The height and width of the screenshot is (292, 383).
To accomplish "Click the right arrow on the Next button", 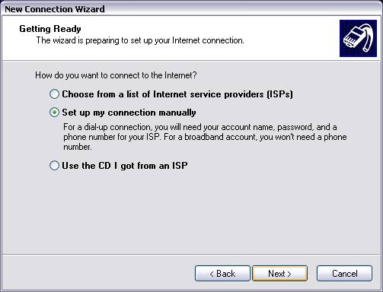I will click(x=289, y=274).
